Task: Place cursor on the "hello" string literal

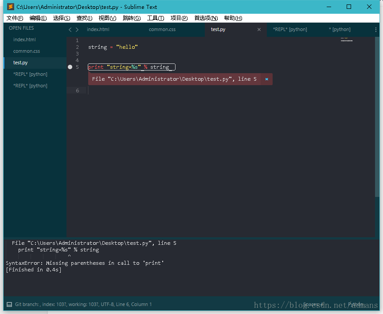Action: point(127,47)
